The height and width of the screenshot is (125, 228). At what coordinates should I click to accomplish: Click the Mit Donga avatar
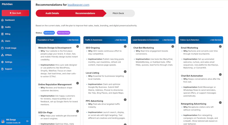click(x=3, y=121)
